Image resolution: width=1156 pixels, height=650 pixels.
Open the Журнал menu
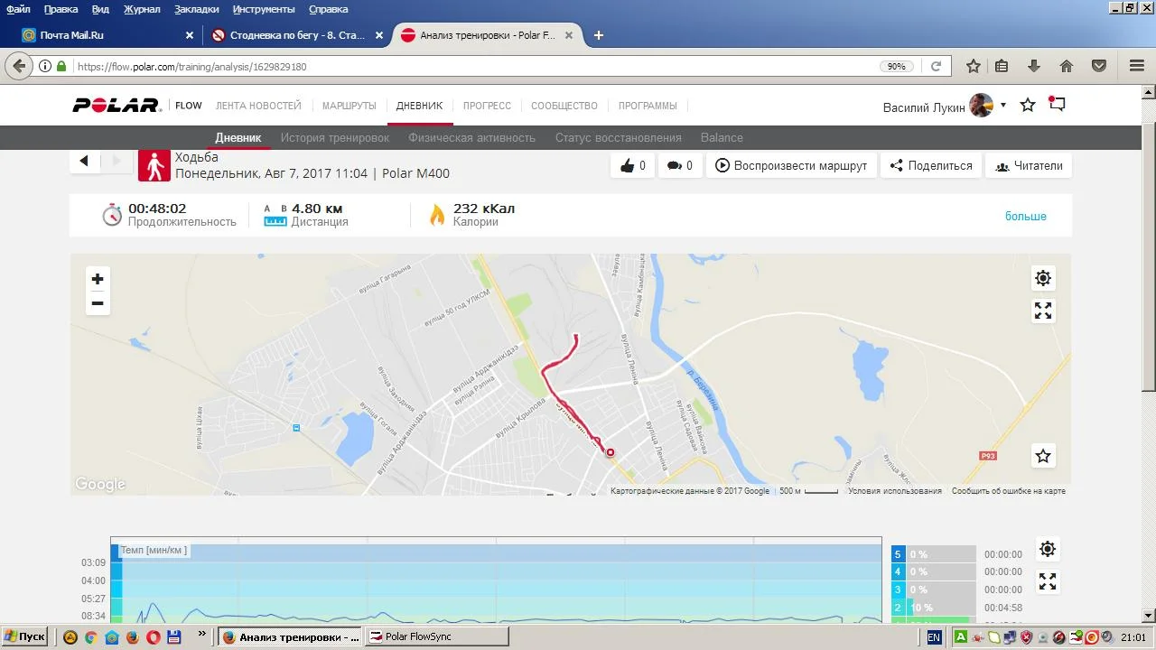142,9
